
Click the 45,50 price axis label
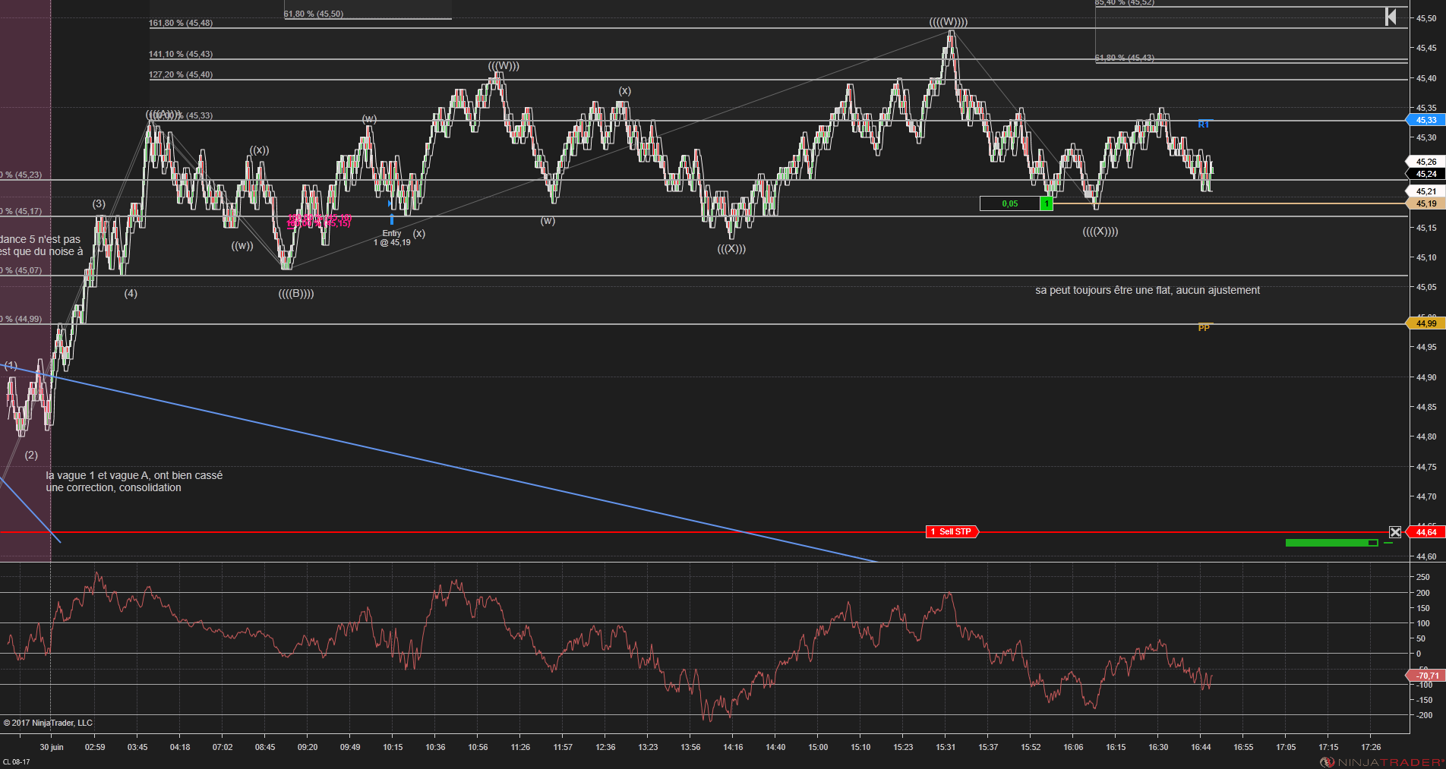(1426, 18)
